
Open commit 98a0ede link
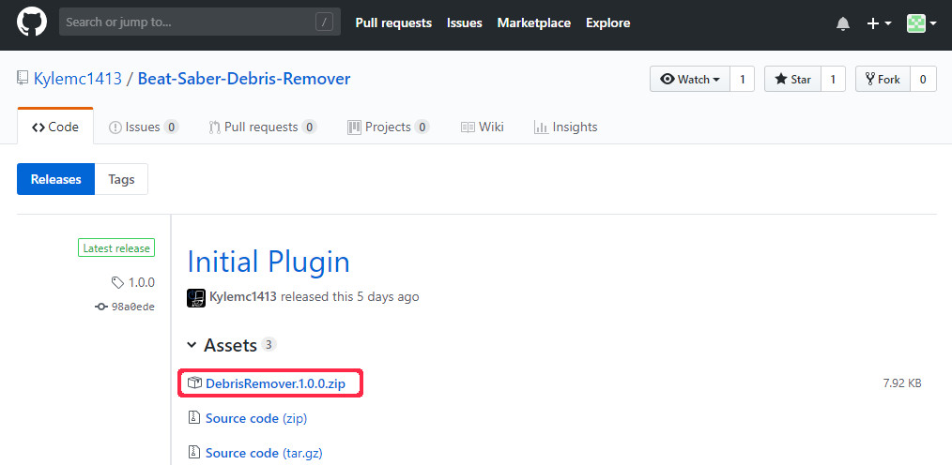click(133, 307)
